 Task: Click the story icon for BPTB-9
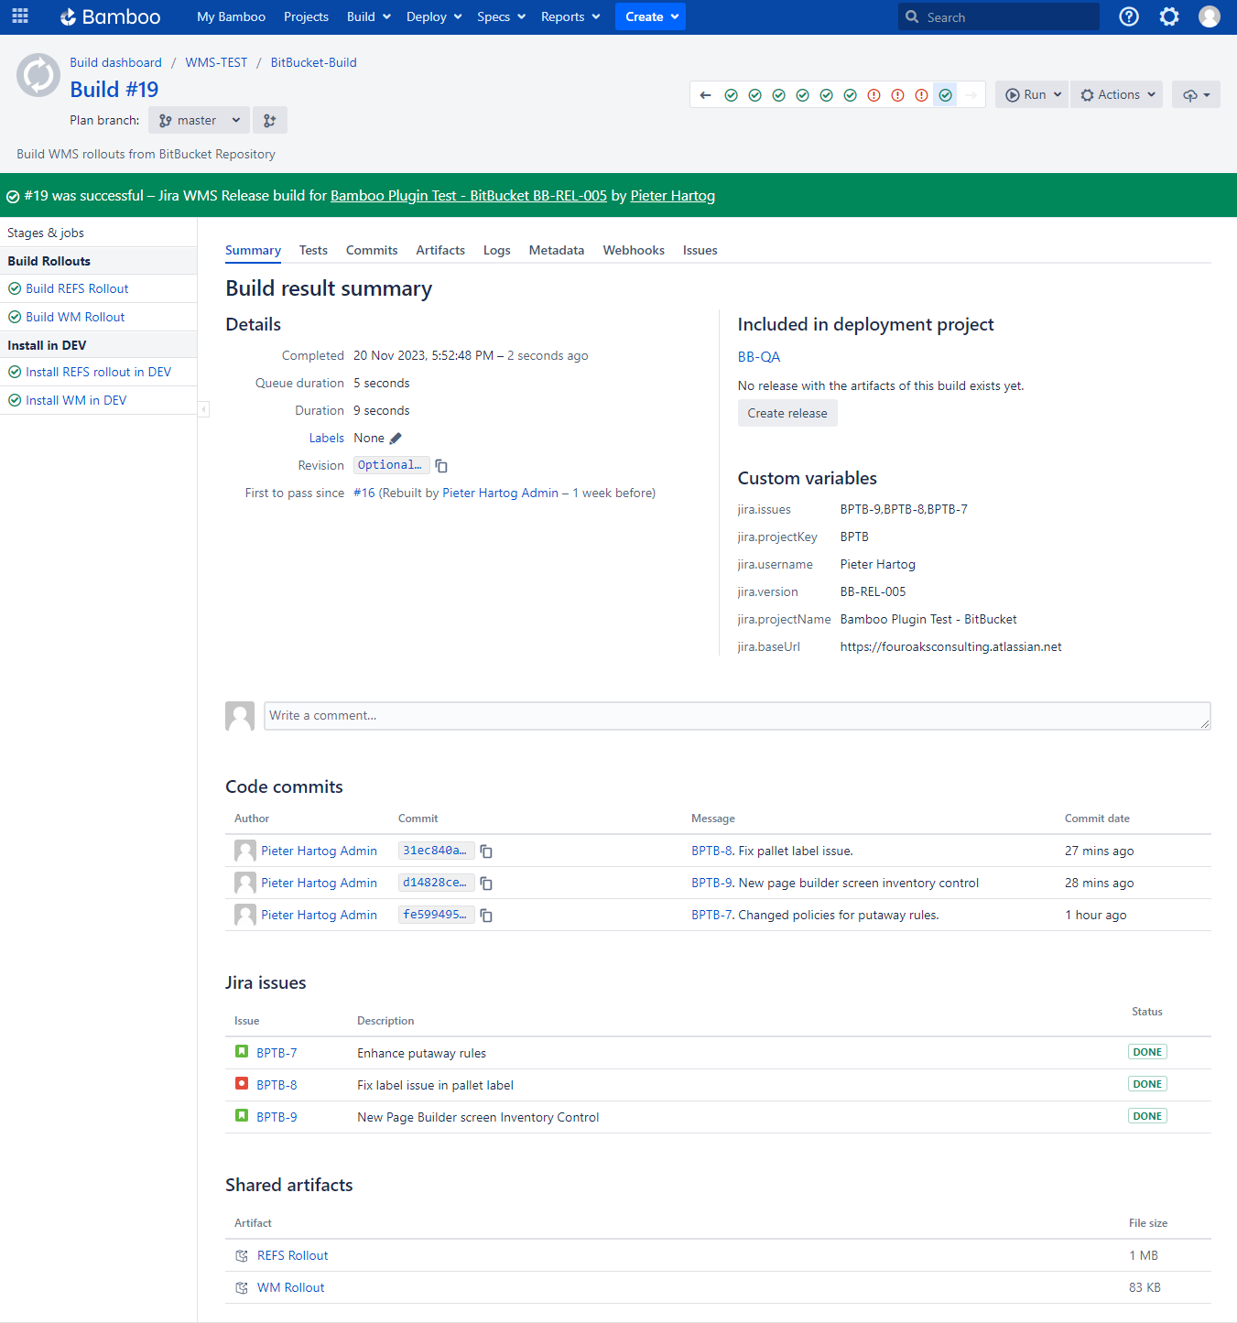point(242,1116)
